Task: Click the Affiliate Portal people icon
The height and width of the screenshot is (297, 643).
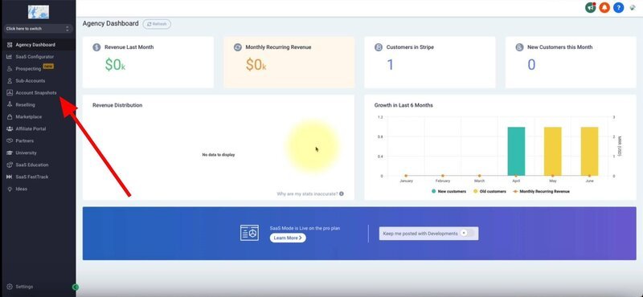Action: (x=10, y=128)
